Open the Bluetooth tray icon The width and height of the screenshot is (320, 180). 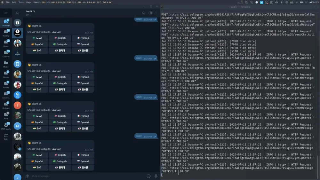pyautogui.click(x=282, y=3)
